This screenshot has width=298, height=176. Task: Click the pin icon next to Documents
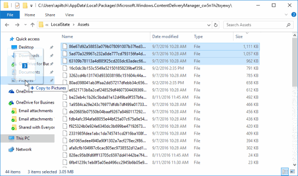pos(52,72)
